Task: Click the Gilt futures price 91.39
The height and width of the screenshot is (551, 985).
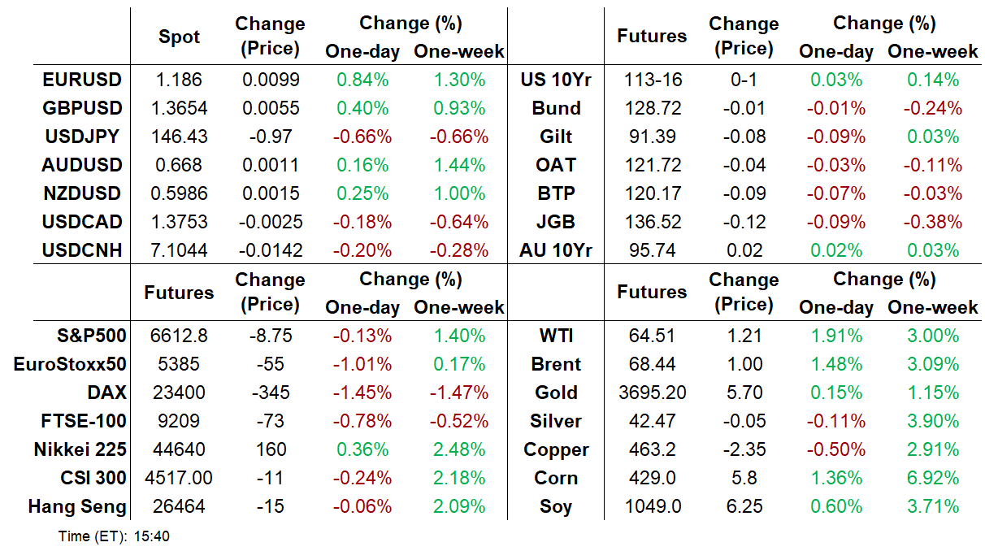Action: pos(653,137)
